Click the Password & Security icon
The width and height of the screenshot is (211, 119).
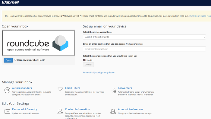pyautogui.click(x=7, y=111)
